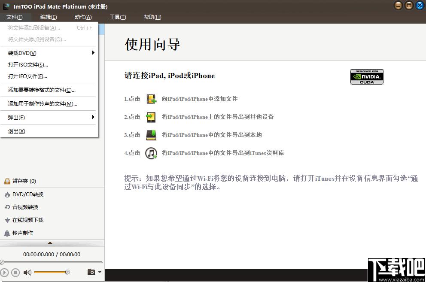Viewport: 426px width, 282px height.
Task: Click the export files to other device icon
Action: (151, 117)
